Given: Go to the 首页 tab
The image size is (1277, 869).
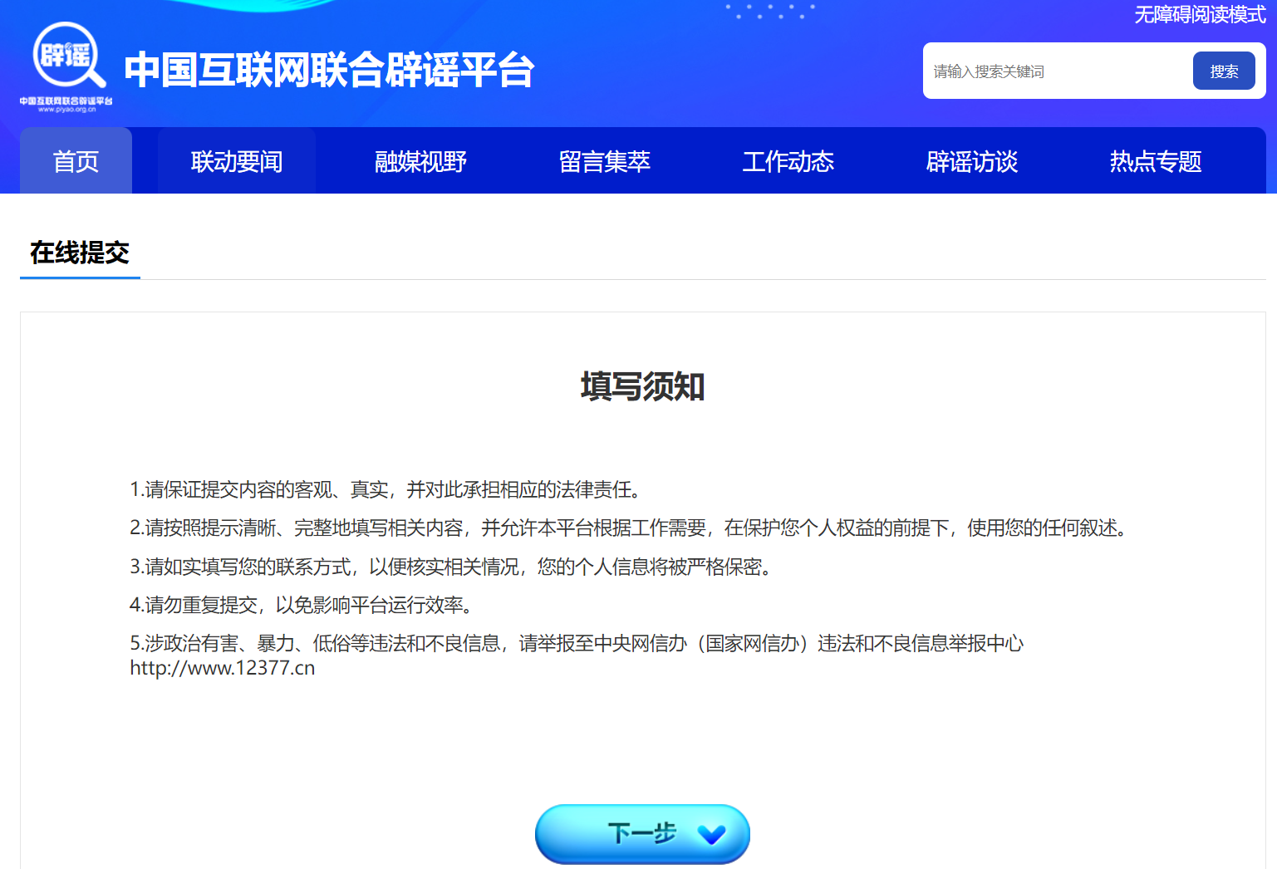Looking at the screenshot, I should click(76, 161).
